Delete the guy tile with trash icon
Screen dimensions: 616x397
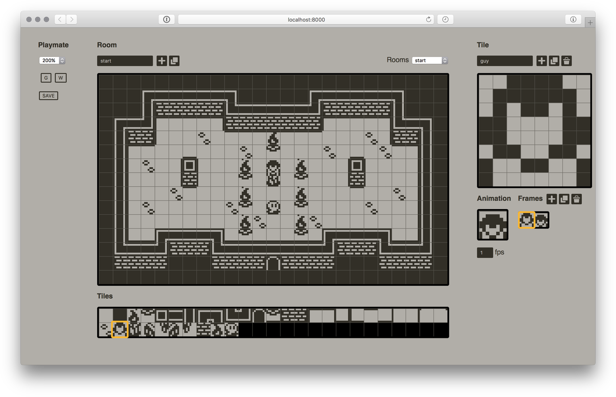coord(566,61)
